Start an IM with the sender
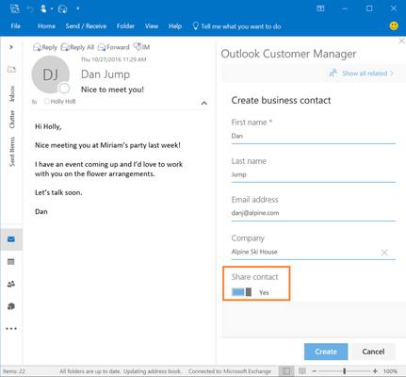The width and height of the screenshot is (406, 377). tap(141, 47)
